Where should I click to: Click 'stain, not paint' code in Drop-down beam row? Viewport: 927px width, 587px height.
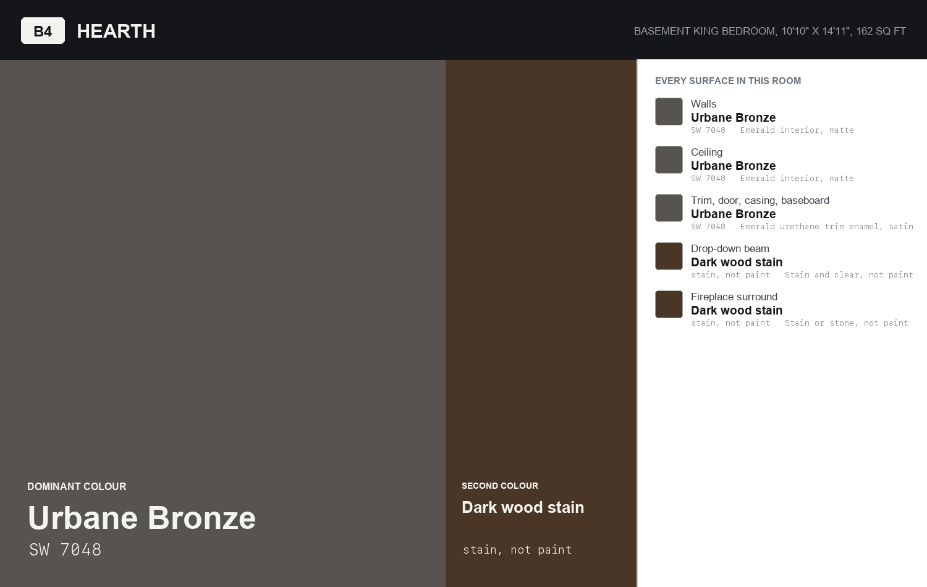pos(730,275)
